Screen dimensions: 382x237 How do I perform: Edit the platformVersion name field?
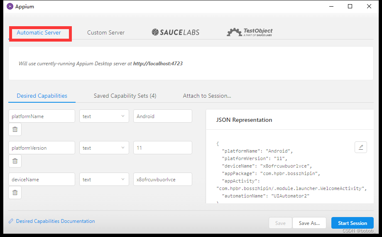click(42, 148)
